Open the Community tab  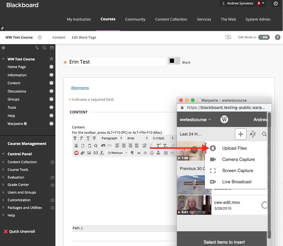[135, 19]
